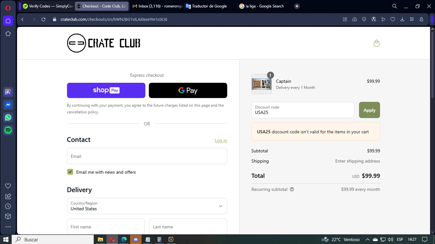The image size is (435, 244).
Task: Open bookmarks star in sidebar
Action: click(x=8, y=34)
